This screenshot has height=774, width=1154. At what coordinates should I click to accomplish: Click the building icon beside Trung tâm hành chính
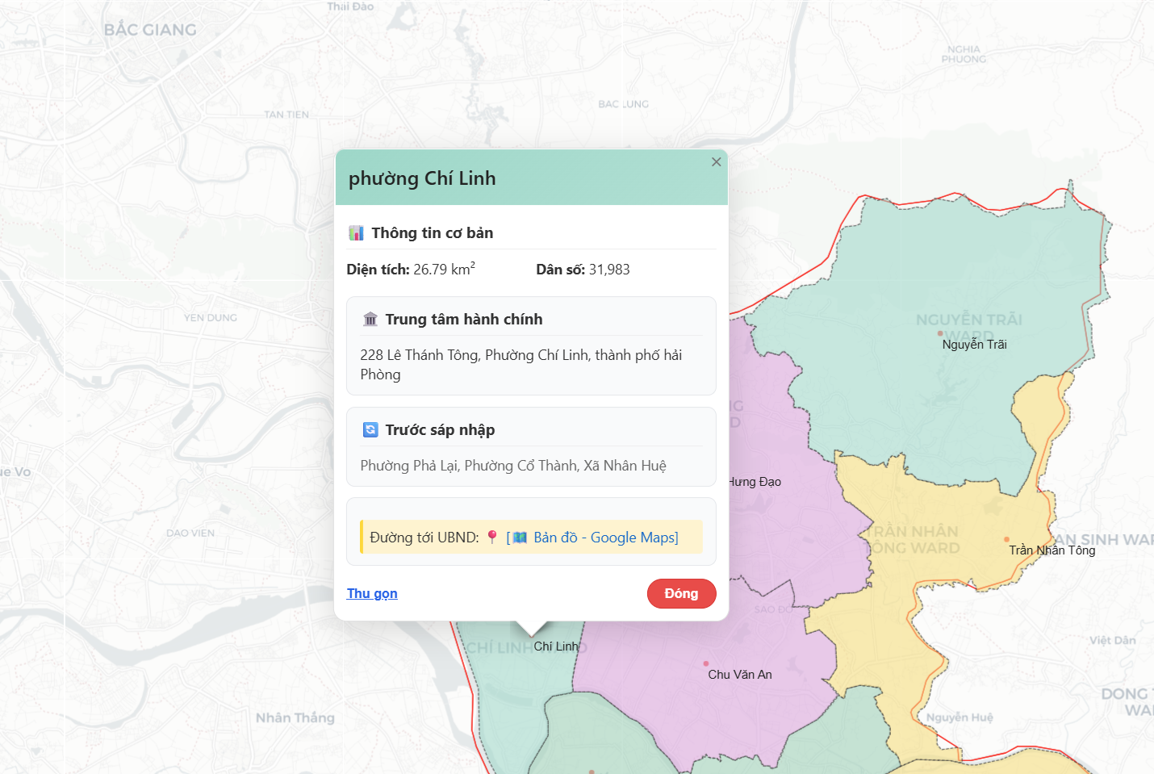coord(370,320)
